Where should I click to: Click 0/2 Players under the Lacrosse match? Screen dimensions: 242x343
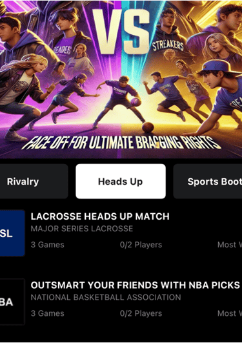tap(141, 245)
